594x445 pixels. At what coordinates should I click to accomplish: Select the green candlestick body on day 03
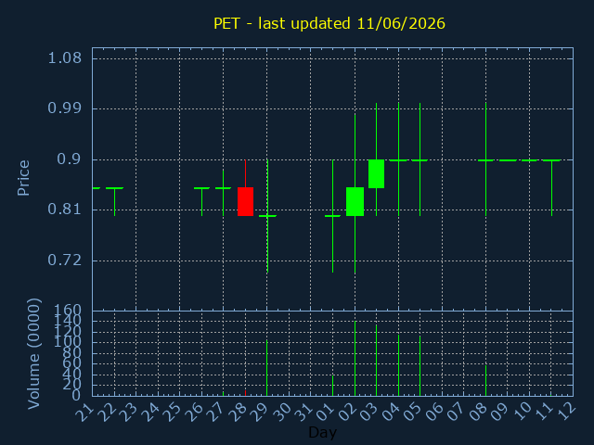[x=377, y=173]
